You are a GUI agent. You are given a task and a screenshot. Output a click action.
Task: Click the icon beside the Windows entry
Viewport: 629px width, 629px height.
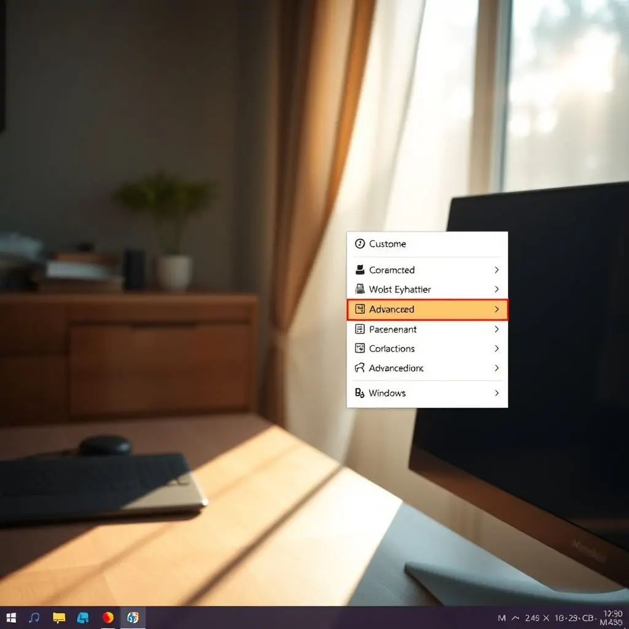(360, 393)
